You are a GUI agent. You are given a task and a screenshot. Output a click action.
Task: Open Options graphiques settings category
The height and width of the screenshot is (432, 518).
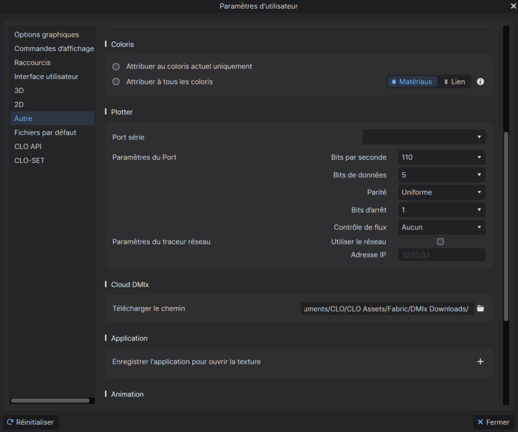pyautogui.click(x=52, y=35)
